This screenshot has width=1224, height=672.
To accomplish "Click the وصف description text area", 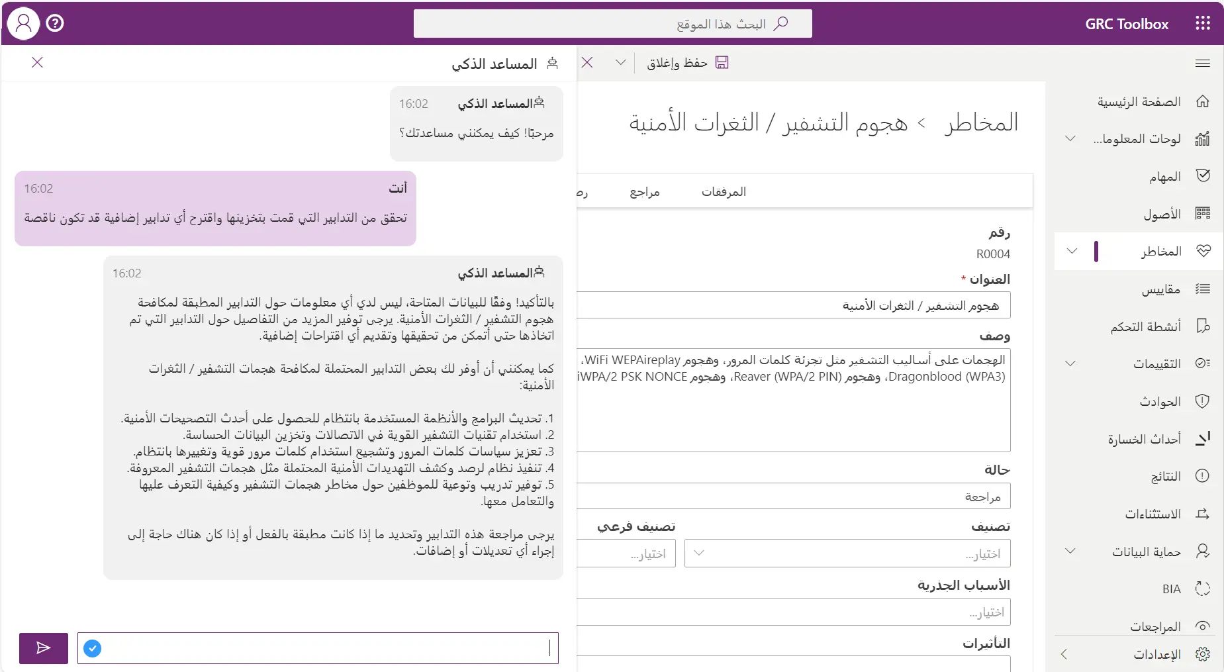I will [x=794, y=401].
